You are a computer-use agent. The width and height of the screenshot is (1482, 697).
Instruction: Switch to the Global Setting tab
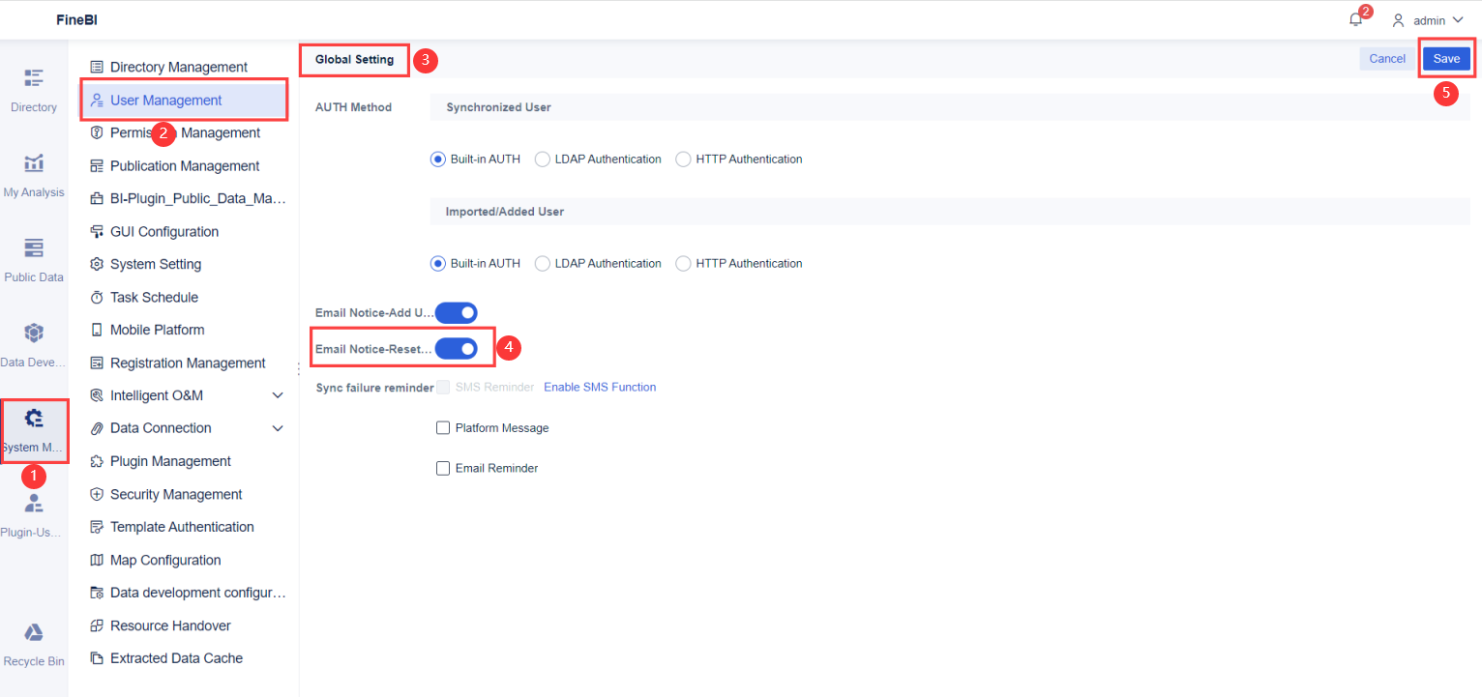tap(353, 59)
